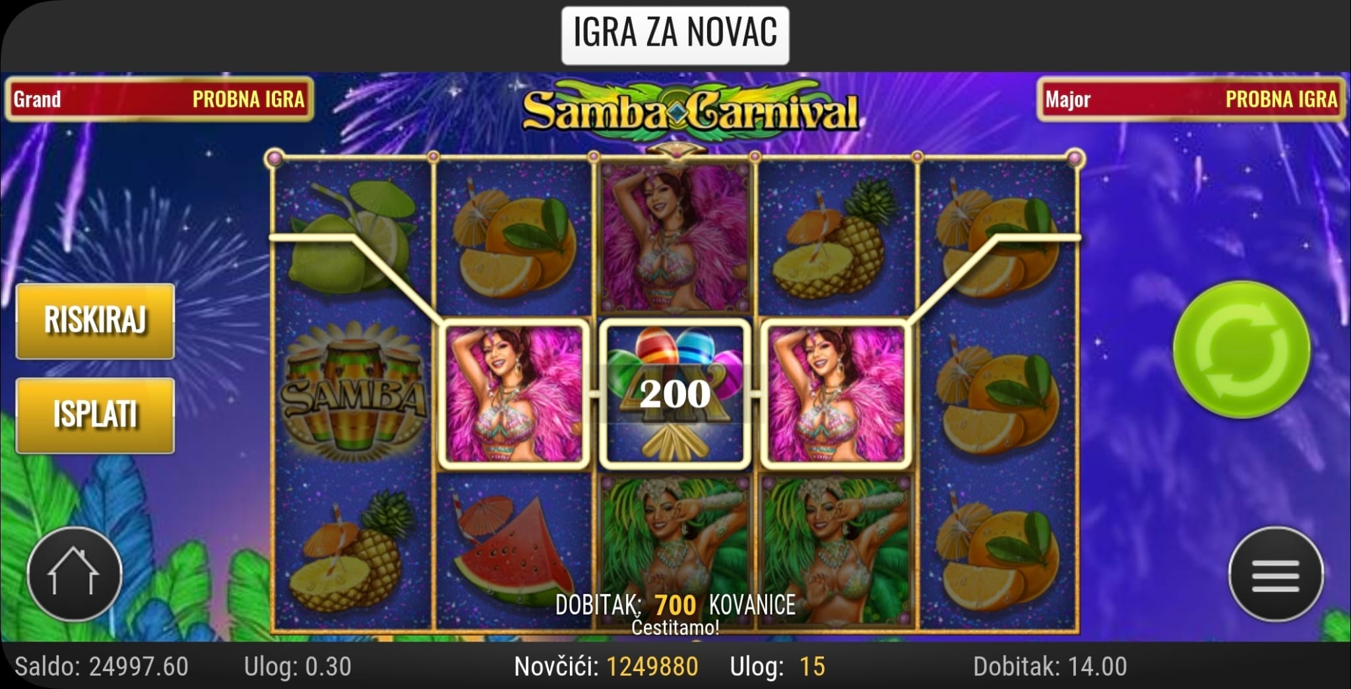
Task: Tap the Grand jackpot banner
Action: (159, 99)
